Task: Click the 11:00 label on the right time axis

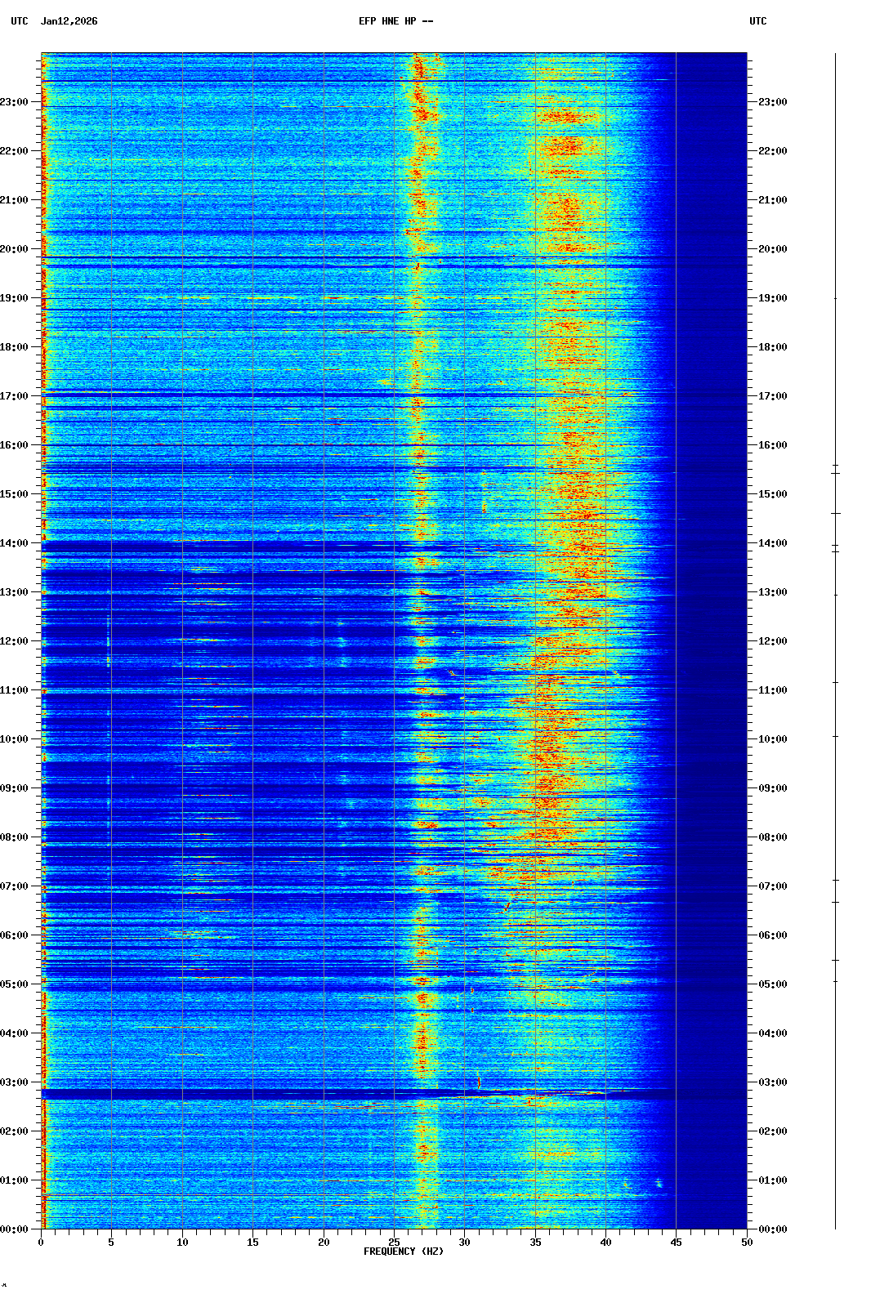Action: pos(772,690)
